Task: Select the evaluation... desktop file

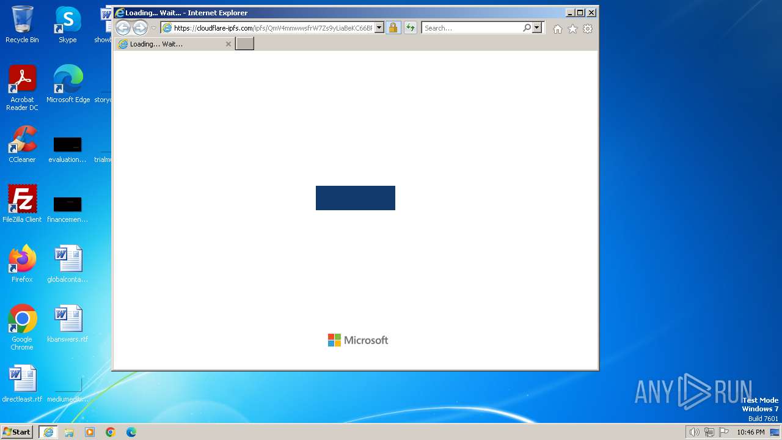Action: click(x=67, y=150)
